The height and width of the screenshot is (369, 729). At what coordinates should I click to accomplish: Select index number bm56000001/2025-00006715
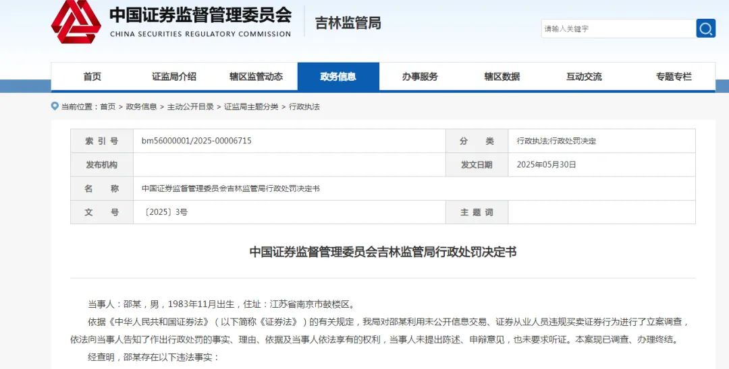tap(196, 141)
